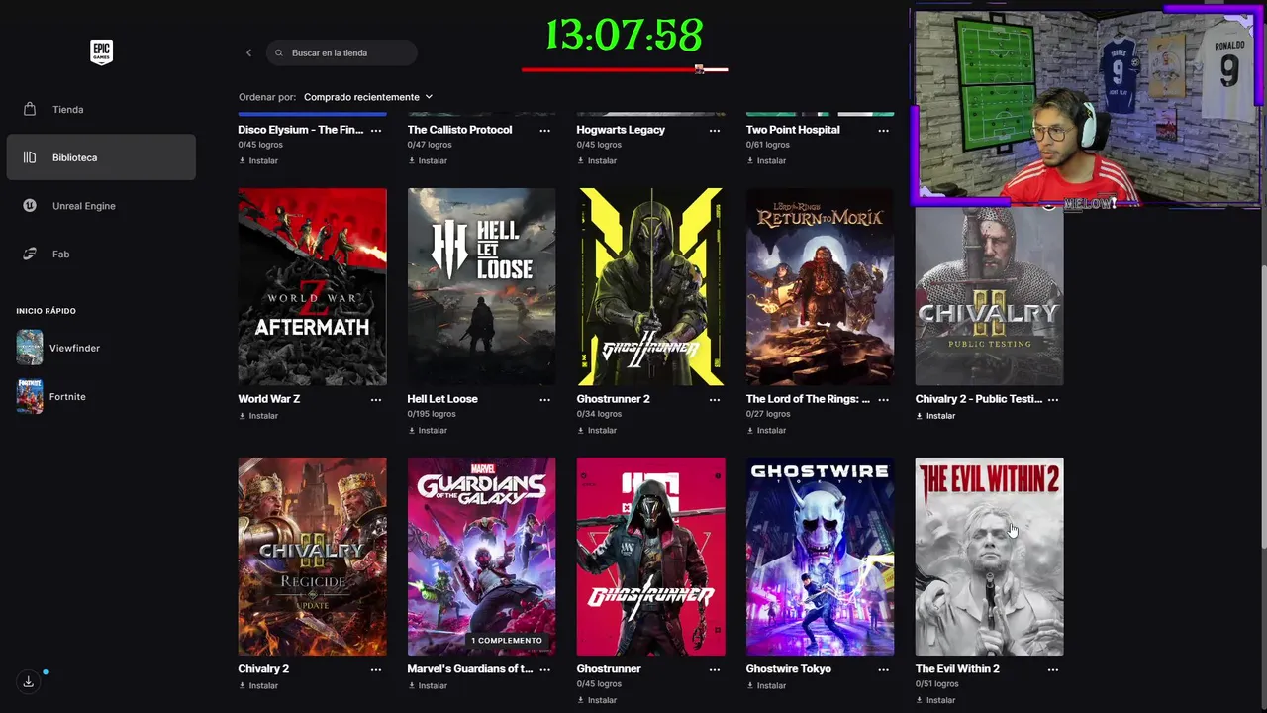Image resolution: width=1267 pixels, height=713 pixels.
Task: Install Ghostrunner
Action: [597, 700]
